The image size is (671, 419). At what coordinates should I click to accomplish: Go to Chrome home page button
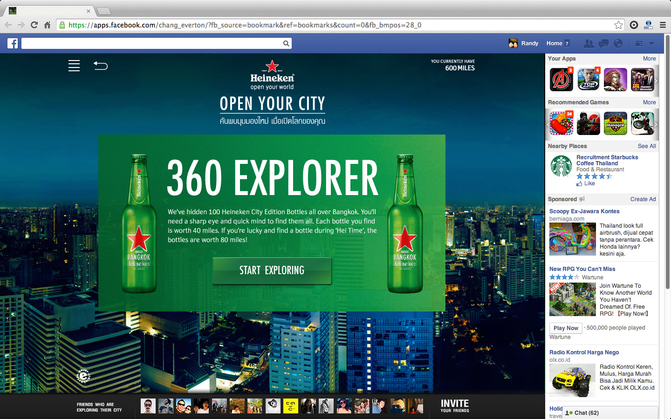tap(47, 25)
